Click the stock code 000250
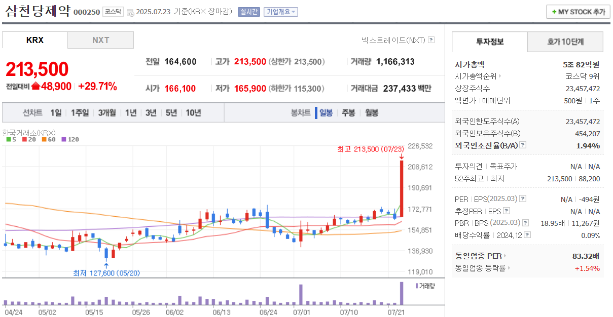 click(x=87, y=12)
